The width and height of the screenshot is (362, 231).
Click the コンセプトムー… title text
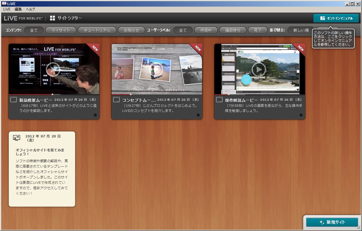click(139, 100)
